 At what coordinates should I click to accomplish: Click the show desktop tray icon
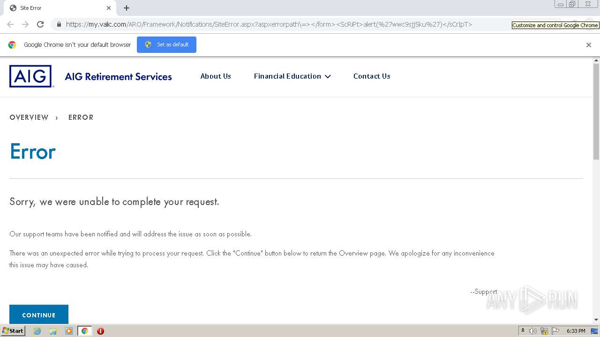[x=594, y=331]
